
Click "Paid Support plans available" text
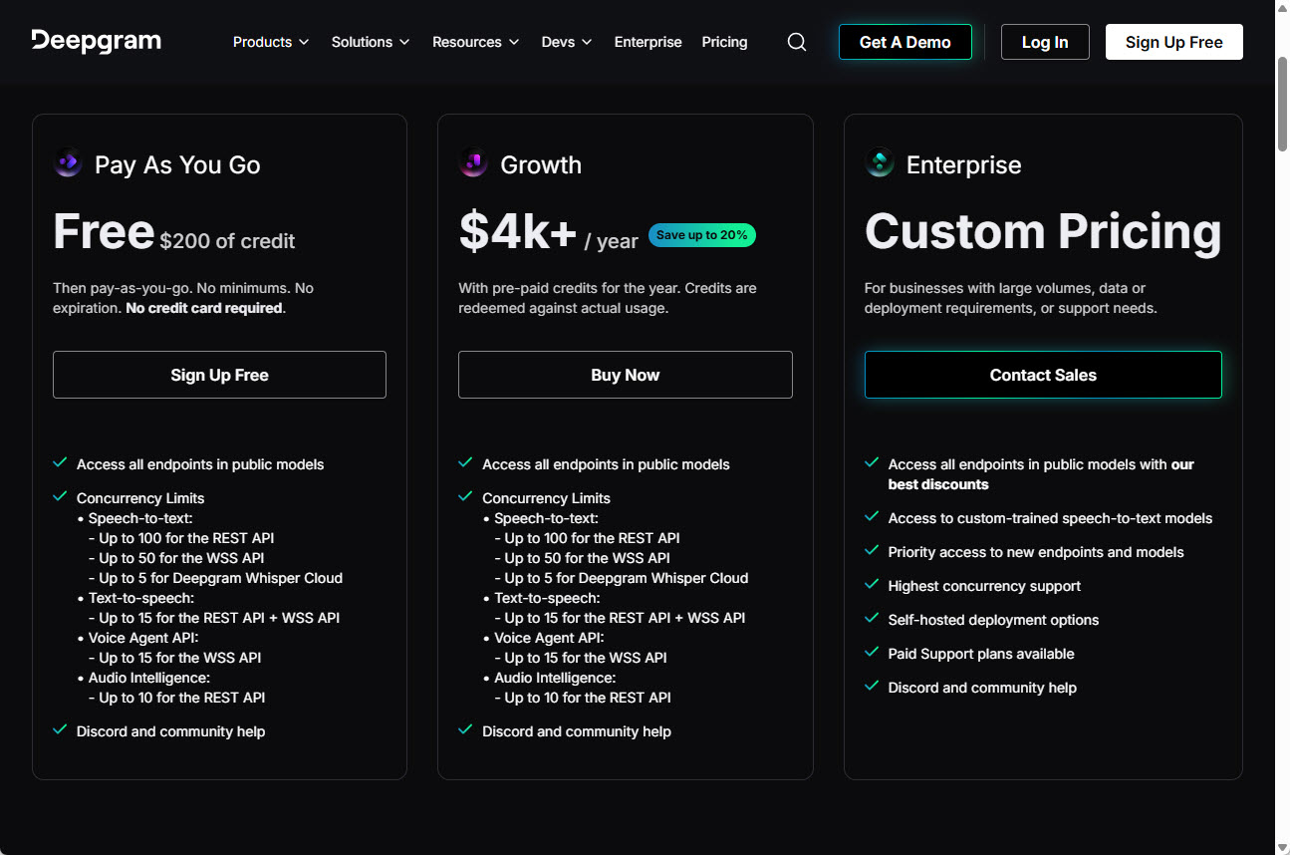pos(981,654)
